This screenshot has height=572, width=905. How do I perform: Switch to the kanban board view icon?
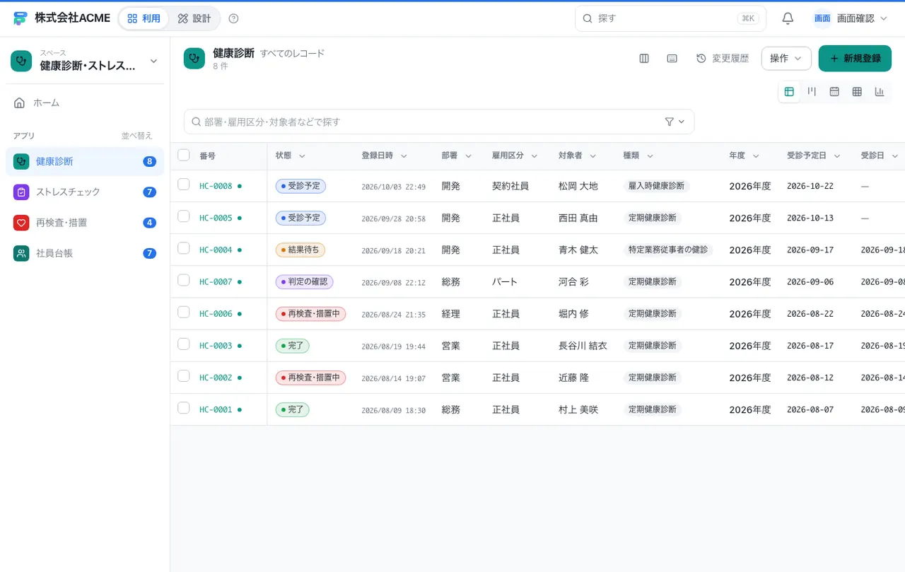click(812, 91)
